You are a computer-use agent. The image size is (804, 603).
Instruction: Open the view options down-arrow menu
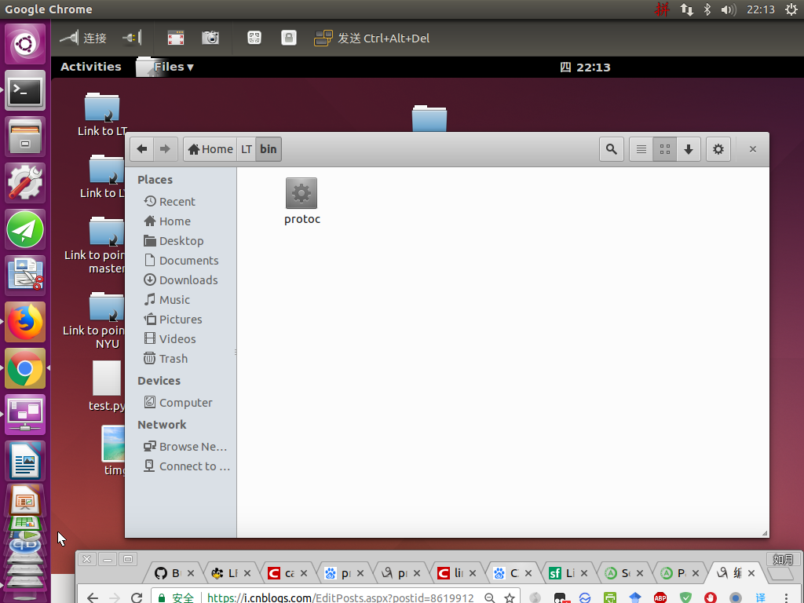689,149
